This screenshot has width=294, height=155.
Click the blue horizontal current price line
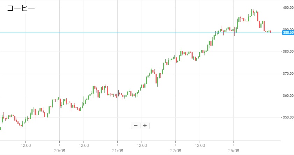[141, 33]
